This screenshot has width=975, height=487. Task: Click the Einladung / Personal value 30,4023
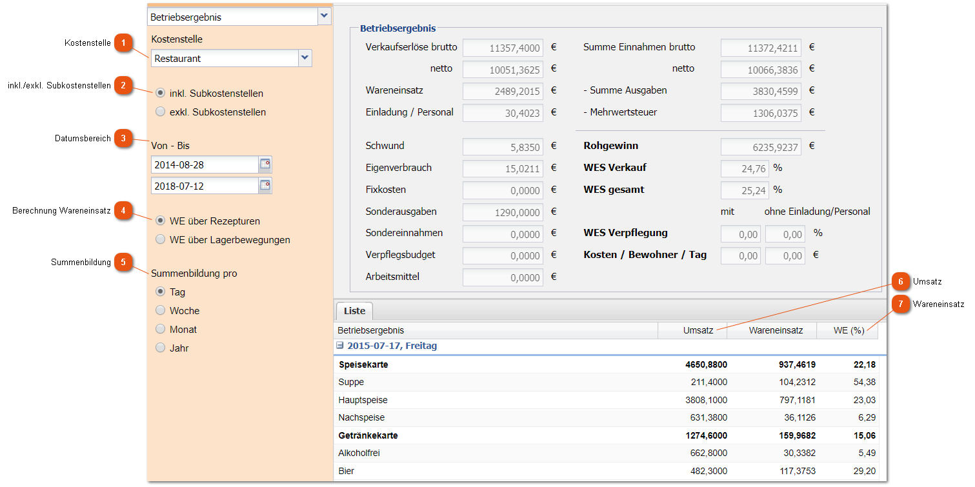(x=503, y=113)
